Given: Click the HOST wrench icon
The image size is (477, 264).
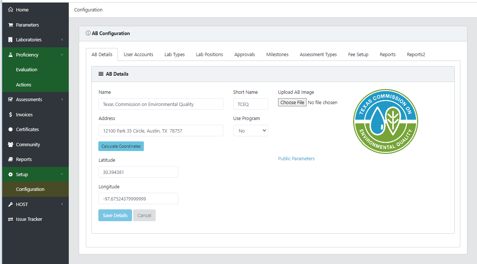Looking at the screenshot, I should pyautogui.click(x=10, y=205).
